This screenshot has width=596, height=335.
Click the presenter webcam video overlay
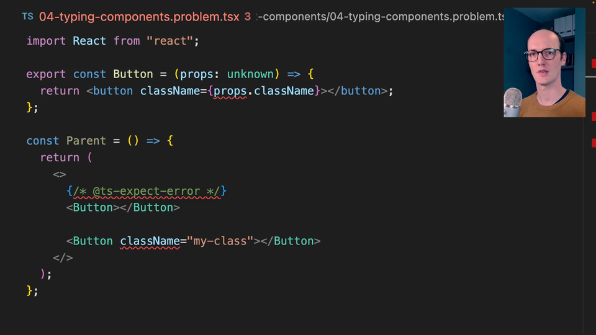[544, 62]
